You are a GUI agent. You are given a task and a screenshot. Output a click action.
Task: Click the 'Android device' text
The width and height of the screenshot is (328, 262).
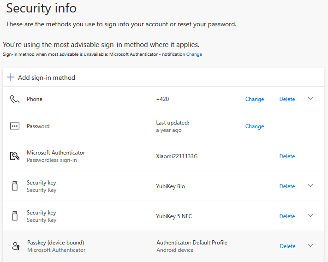coord(175,250)
